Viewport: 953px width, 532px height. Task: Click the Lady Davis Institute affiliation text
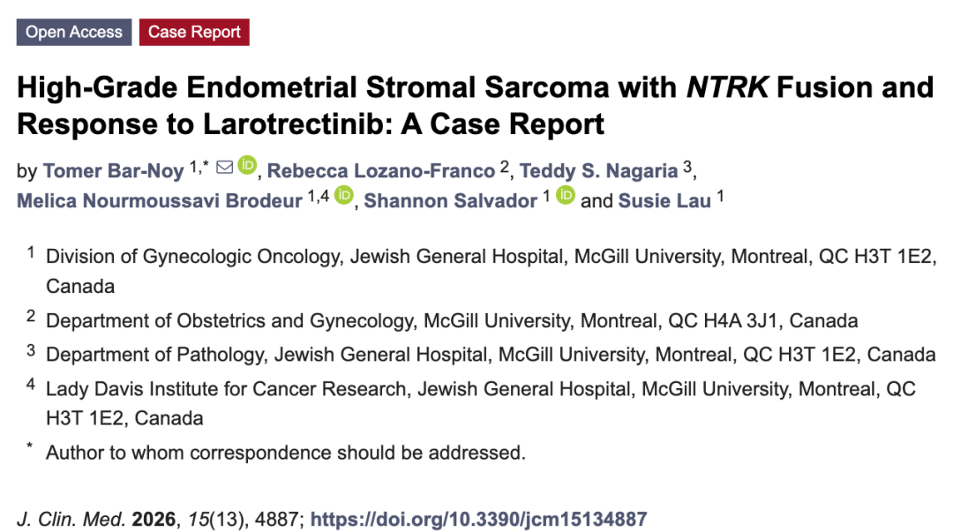[x=481, y=404]
